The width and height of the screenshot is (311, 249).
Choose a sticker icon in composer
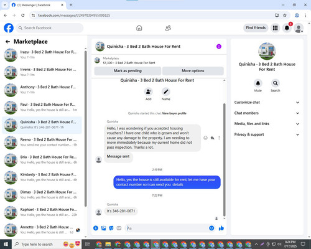coord(111,228)
